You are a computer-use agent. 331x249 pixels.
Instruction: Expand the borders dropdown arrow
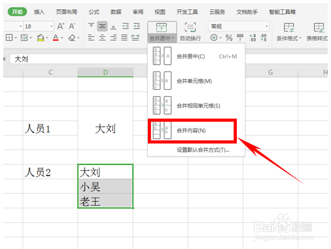pos(16,38)
